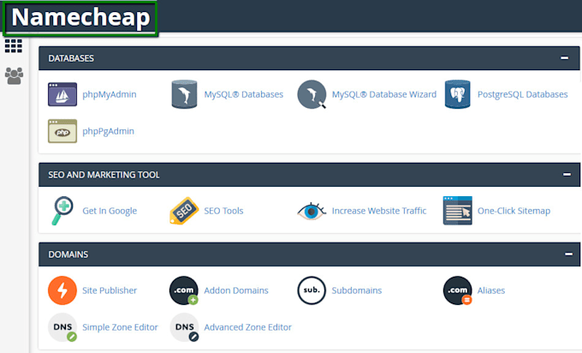Click the phpPgAdmin php window icon
The height and width of the screenshot is (353, 582).
coord(62,131)
